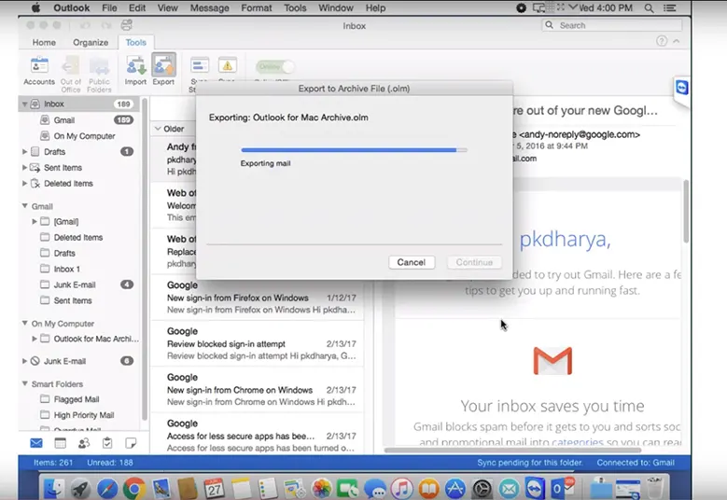Click the categories link in the email body
The image size is (727, 500).
(578, 442)
